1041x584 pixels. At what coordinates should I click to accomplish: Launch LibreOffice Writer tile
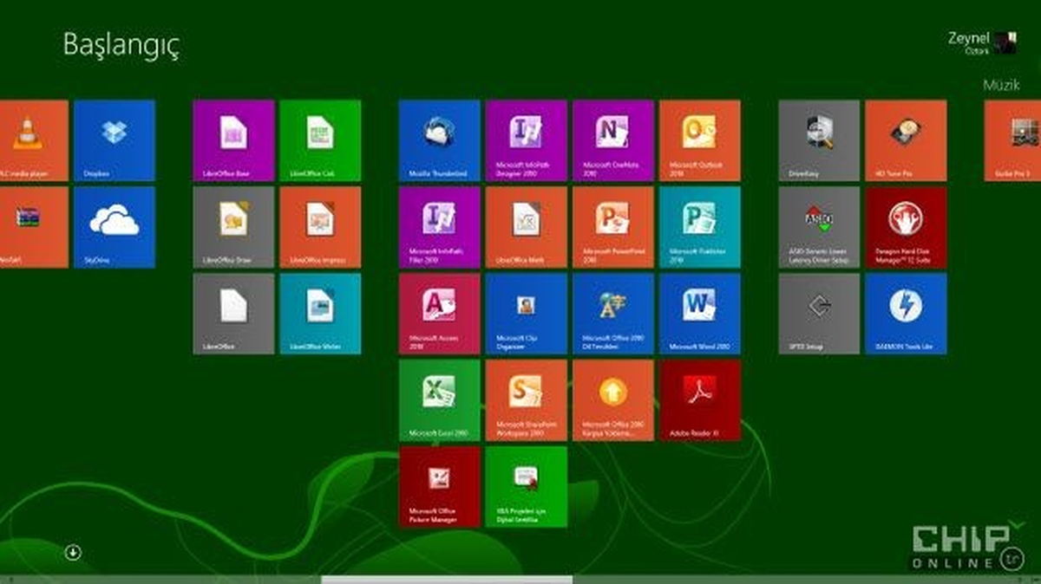(x=320, y=314)
